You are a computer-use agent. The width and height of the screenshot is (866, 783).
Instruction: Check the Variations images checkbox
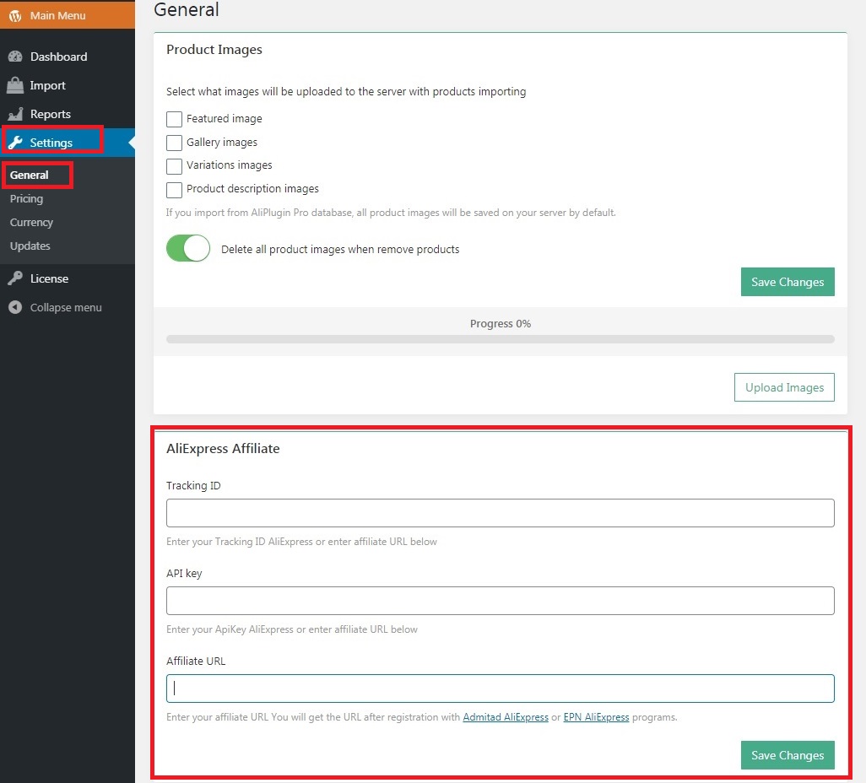click(174, 166)
